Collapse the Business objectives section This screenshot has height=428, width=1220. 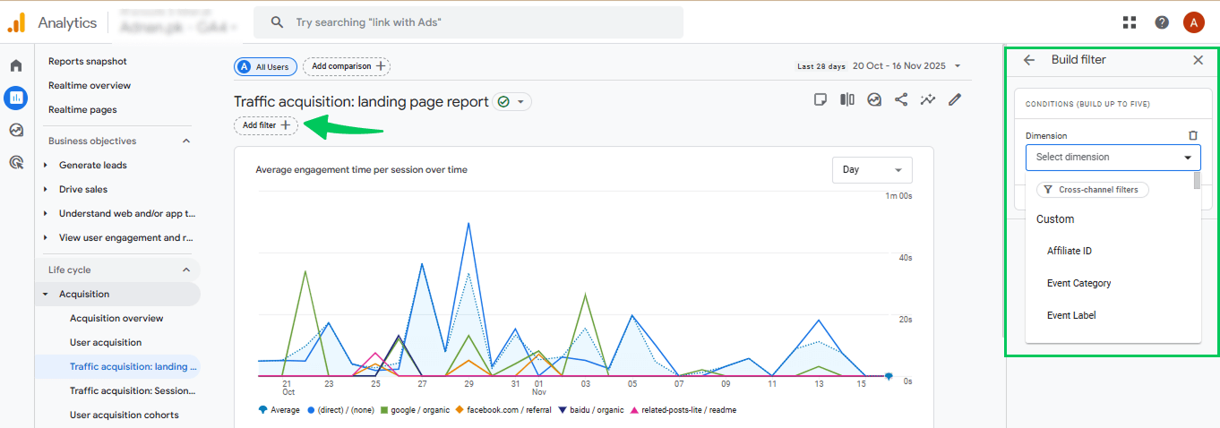point(186,141)
